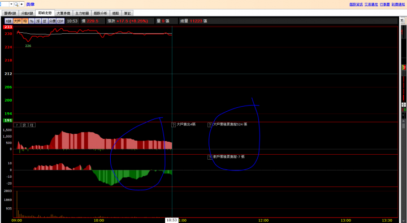407x223 pixels.
Task: Open the 追蹤 tab
Action: (115, 13)
